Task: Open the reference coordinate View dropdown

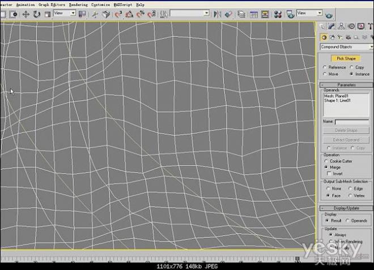Action: (65, 13)
